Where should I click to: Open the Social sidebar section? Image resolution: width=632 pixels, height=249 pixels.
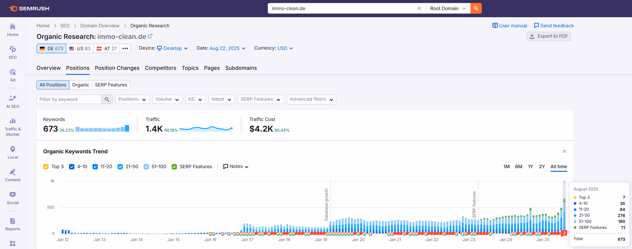point(13,198)
